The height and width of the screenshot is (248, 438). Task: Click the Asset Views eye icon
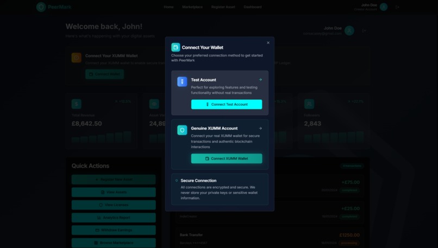click(x=154, y=104)
